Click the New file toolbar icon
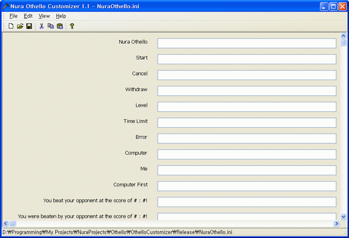 click(11, 26)
